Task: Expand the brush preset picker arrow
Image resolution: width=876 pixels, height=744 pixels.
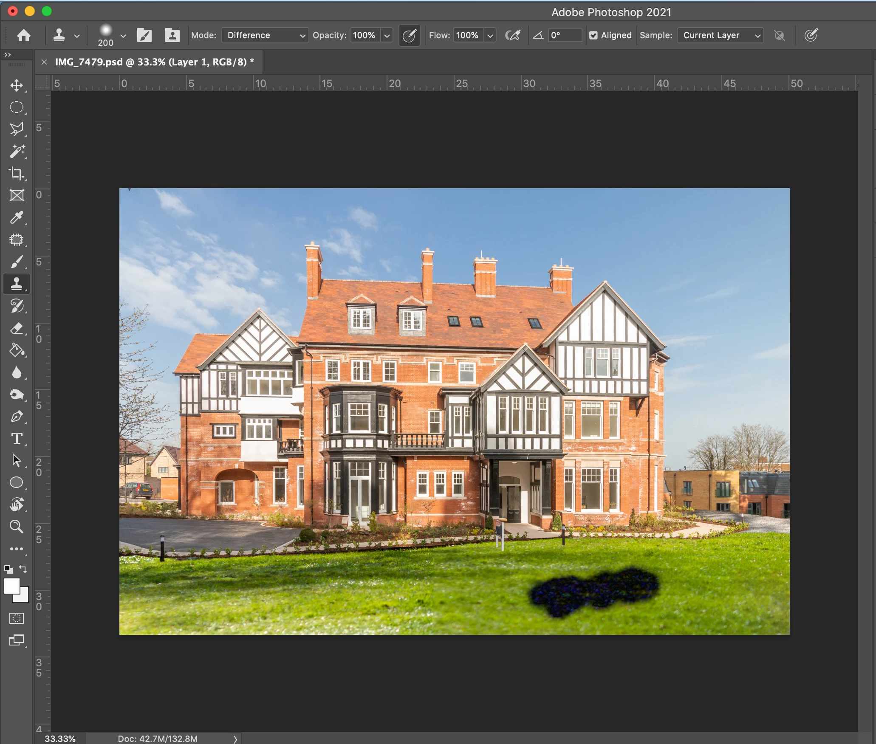Action: click(123, 36)
